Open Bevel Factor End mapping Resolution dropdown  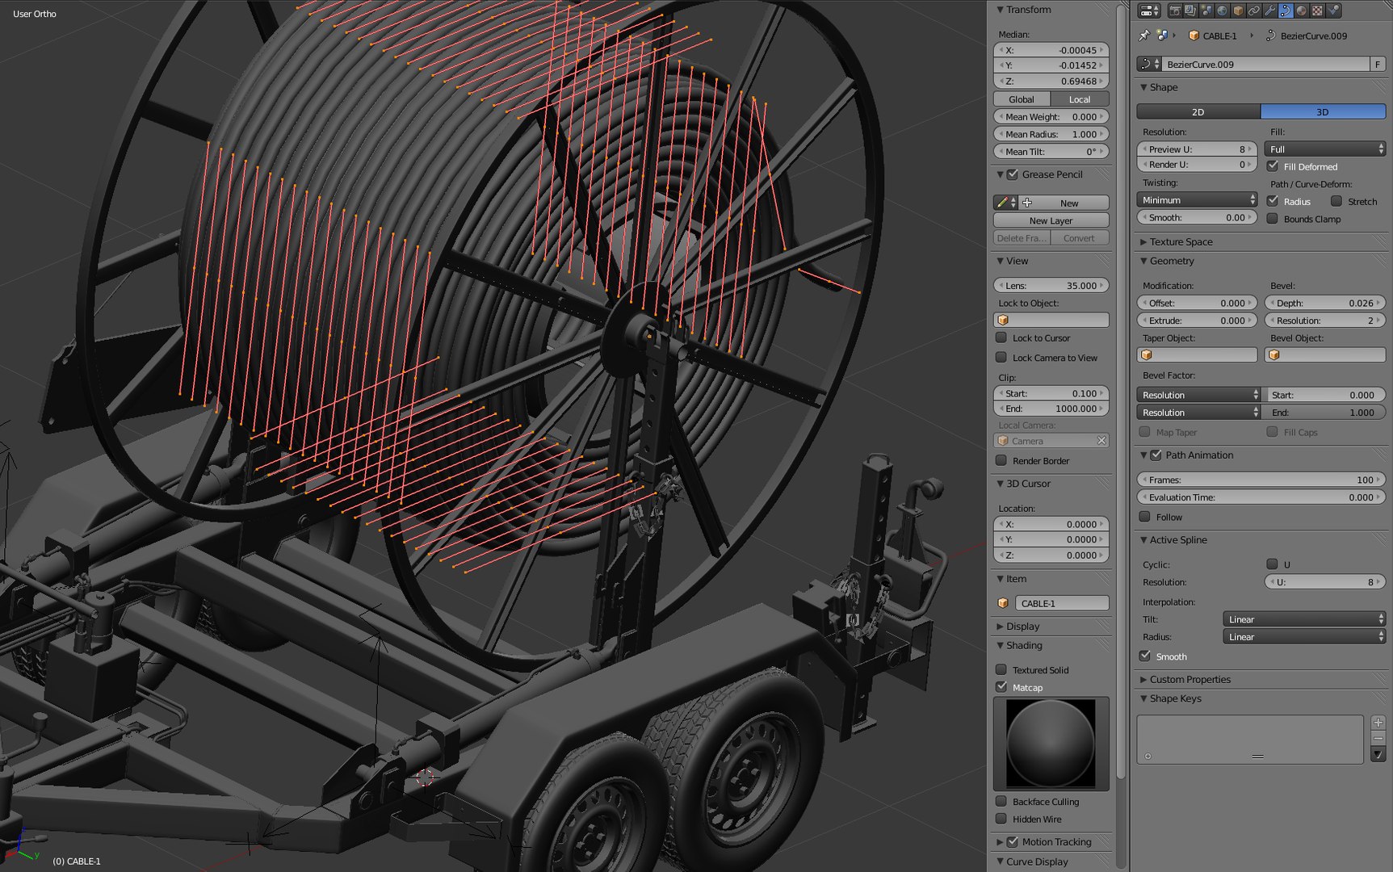pos(1198,413)
